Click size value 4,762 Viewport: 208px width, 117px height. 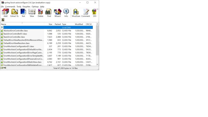[x=50, y=62]
